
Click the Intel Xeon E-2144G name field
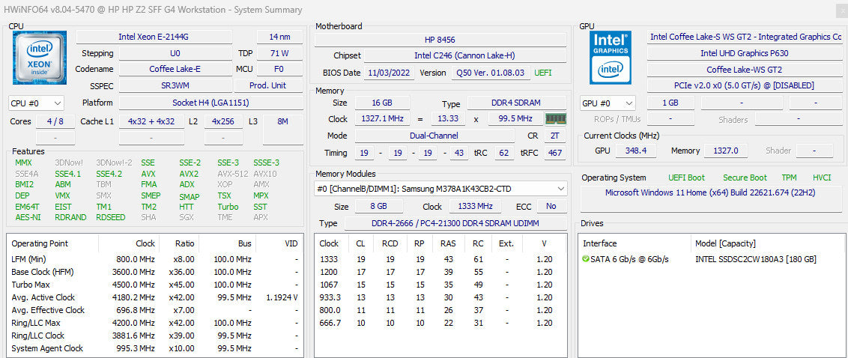[154, 37]
